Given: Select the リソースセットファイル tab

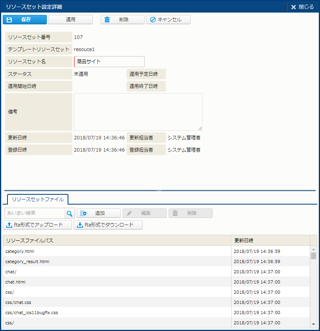Looking at the screenshot, I should (38, 199).
